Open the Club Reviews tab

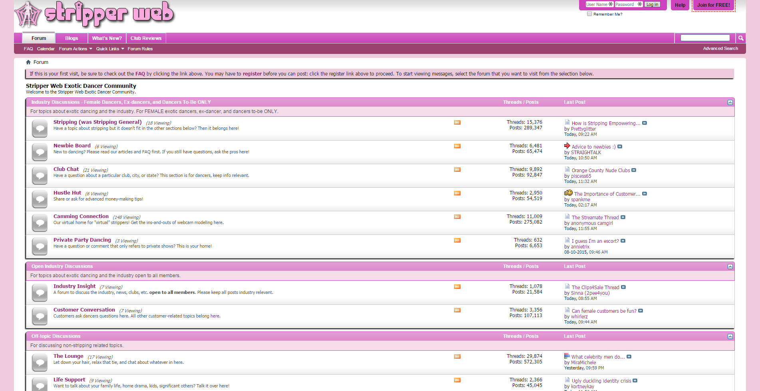pos(146,38)
